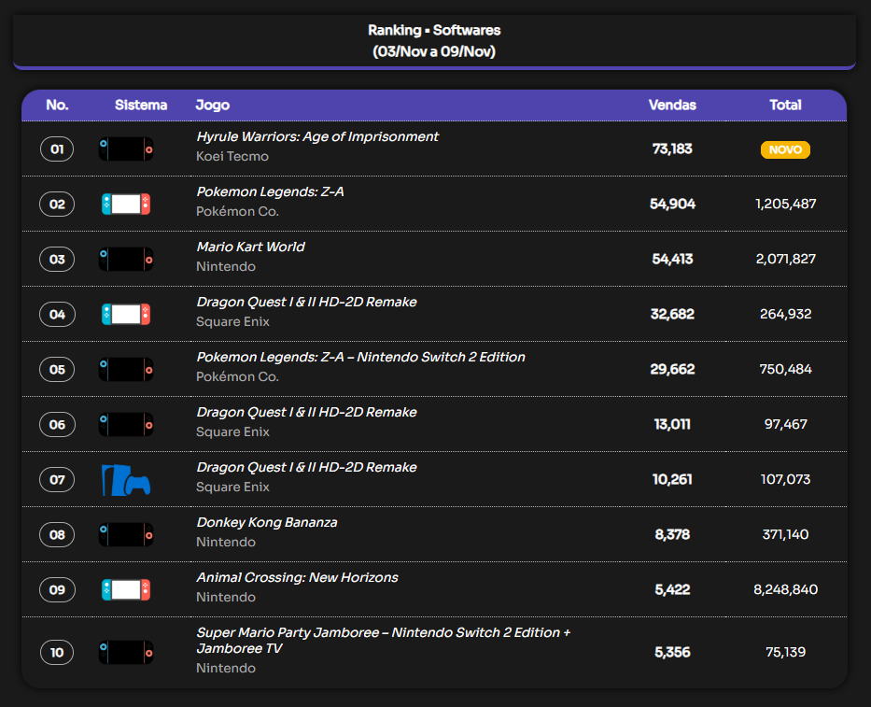This screenshot has height=707, width=871.
Task: Click the rank 03 number badge
Action: point(57,259)
